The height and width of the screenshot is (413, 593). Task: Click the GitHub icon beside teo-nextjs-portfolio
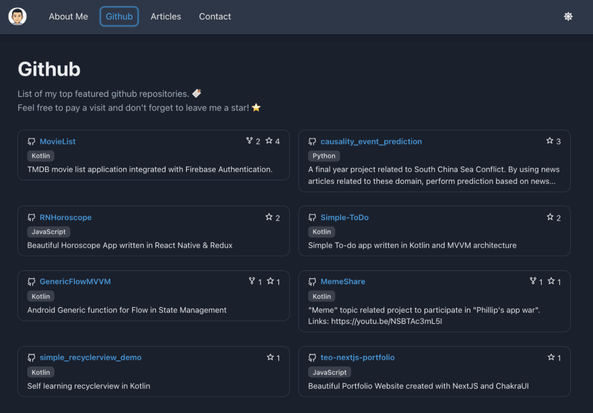click(x=312, y=358)
